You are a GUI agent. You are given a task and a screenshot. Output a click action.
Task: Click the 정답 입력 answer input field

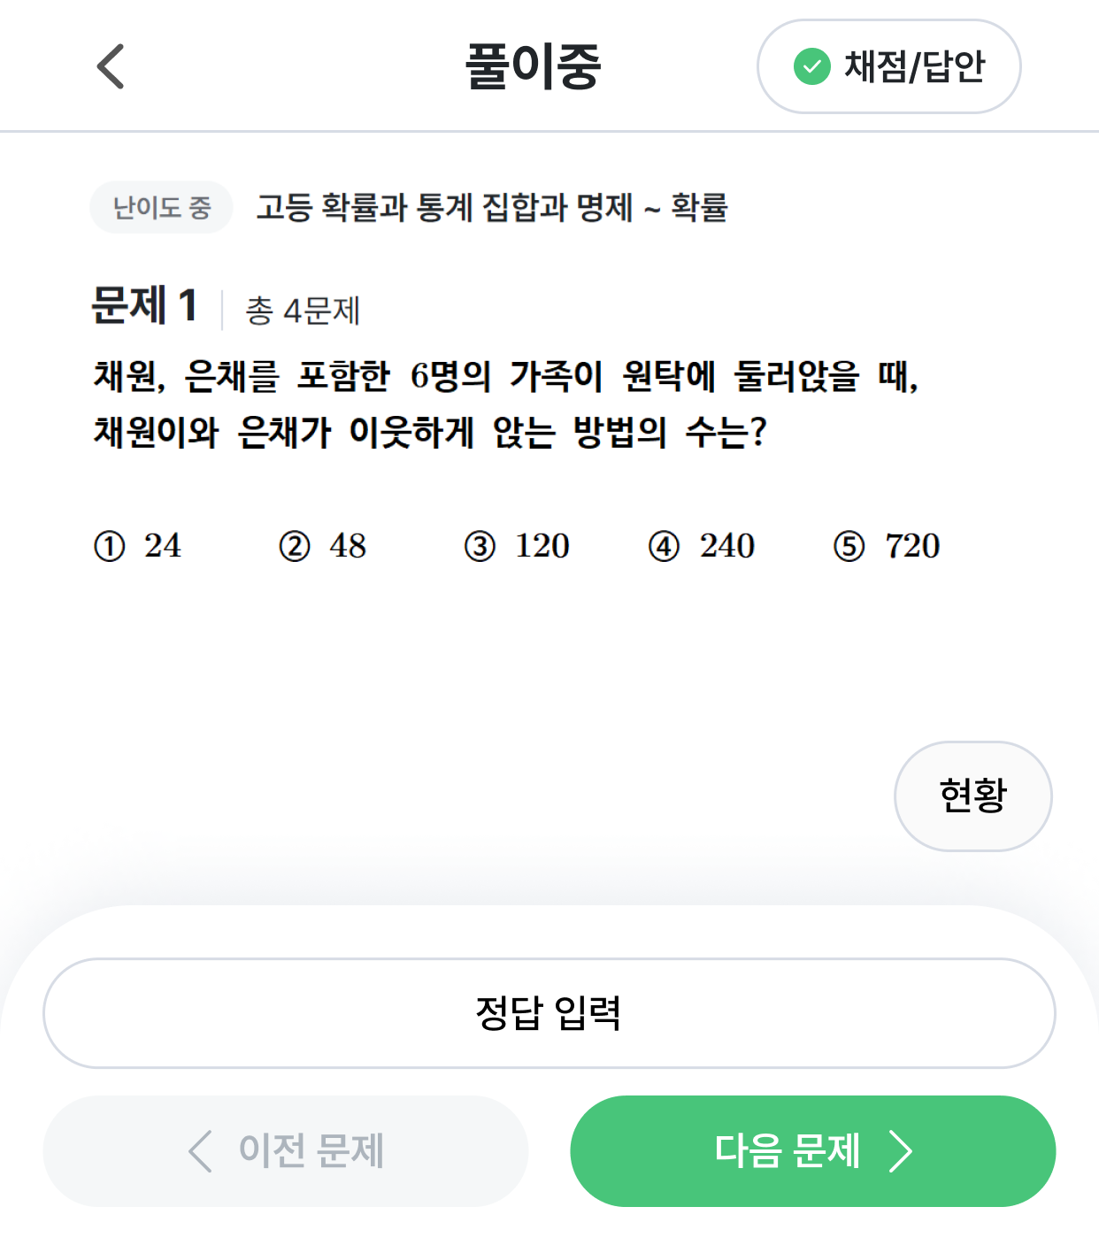point(549,1013)
